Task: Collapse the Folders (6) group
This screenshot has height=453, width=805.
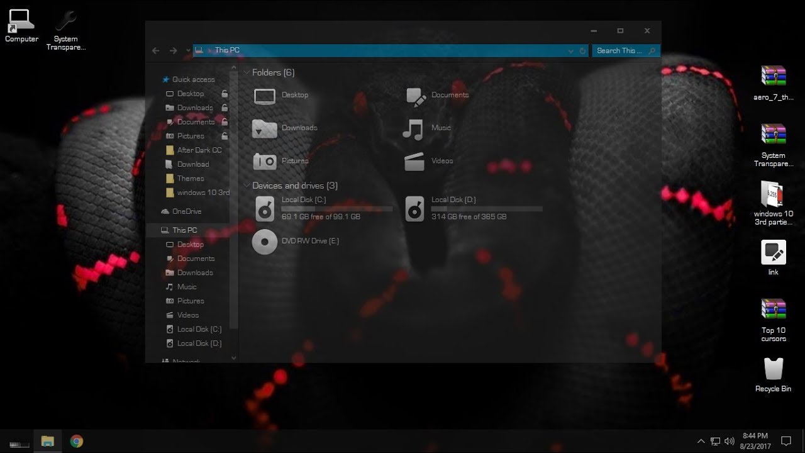Action: [247, 73]
